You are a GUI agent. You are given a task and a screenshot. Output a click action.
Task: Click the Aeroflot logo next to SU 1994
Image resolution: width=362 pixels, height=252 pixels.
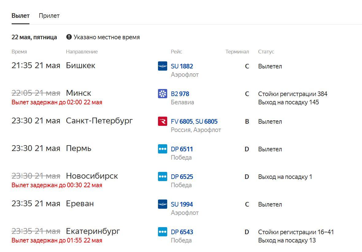coord(163,204)
